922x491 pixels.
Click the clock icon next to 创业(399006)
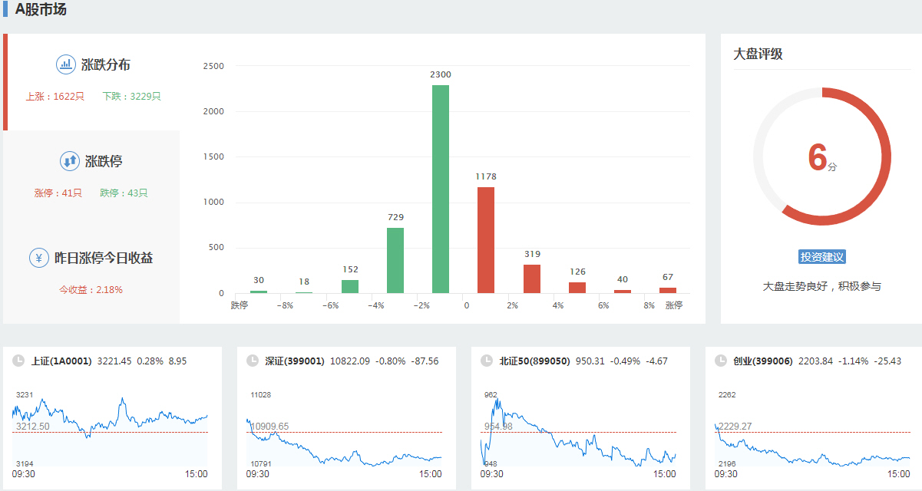720,361
